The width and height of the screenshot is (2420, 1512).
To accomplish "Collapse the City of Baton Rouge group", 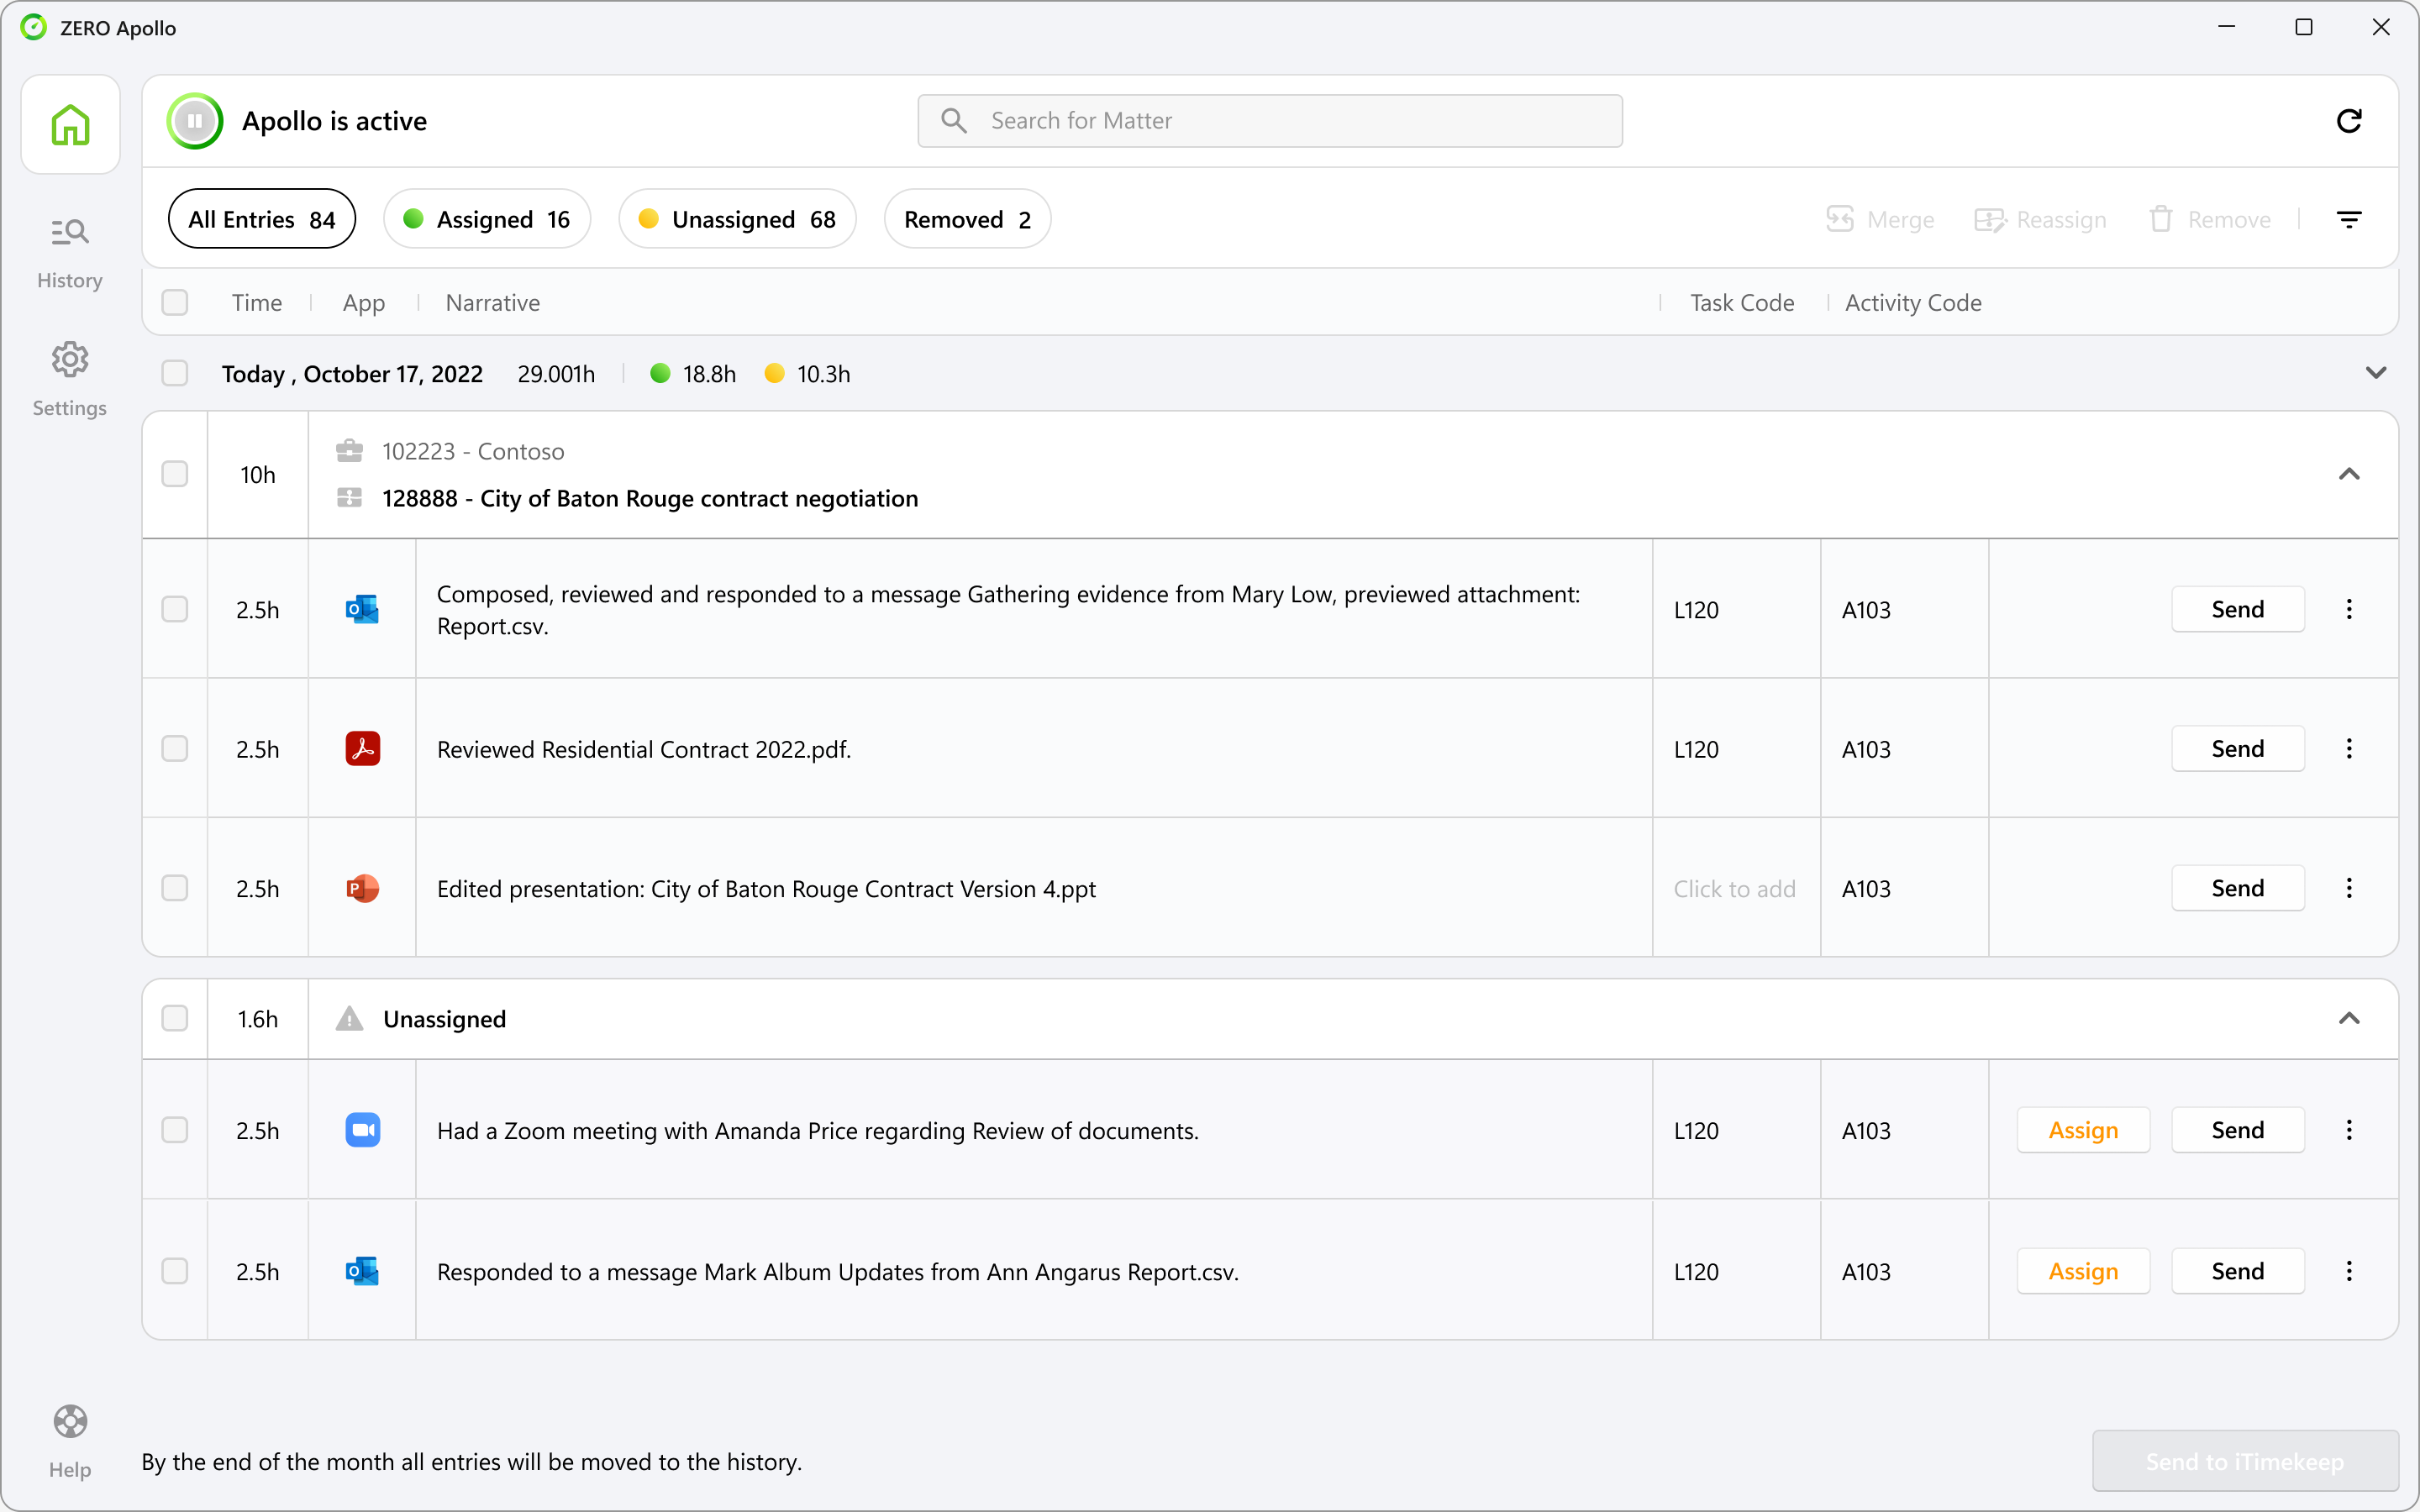I will [2350, 474].
